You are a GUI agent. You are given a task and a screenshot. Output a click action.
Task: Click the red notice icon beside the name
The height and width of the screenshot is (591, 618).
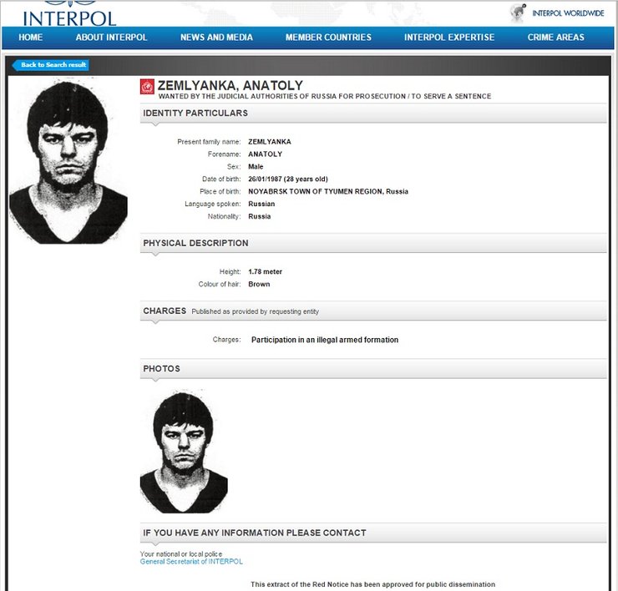(x=147, y=86)
